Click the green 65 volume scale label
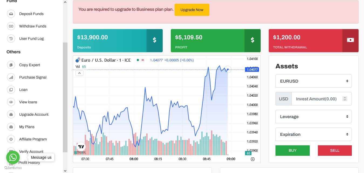Image resolution: width=364 pixels, height=173 pixels. click(248, 153)
